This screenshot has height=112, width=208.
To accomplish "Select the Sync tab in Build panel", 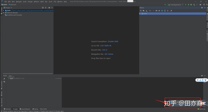I will click(10, 76).
